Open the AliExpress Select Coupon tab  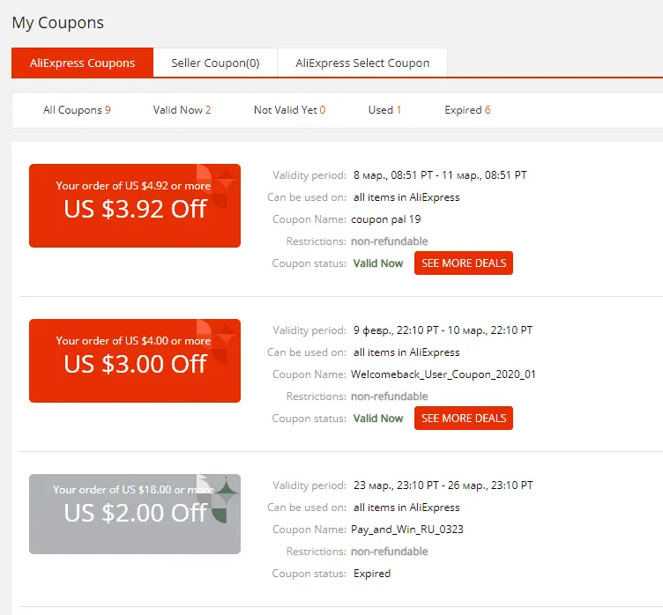coord(362,63)
